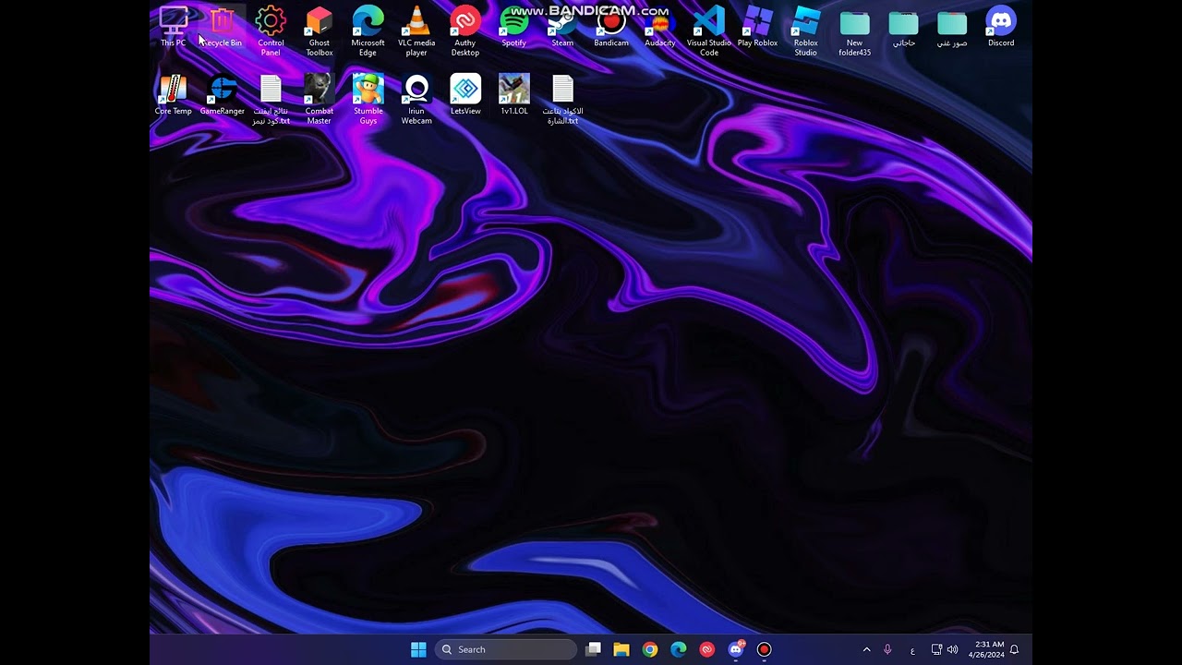Viewport: 1182px width, 665px height.
Task: Open the clock and calendar flyout
Action: click(984, 649)
